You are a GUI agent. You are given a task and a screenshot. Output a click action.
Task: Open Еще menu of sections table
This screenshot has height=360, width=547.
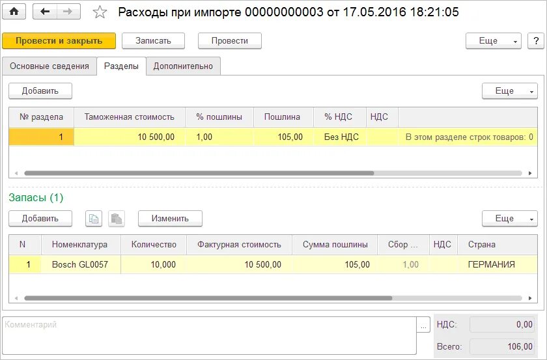510,91
